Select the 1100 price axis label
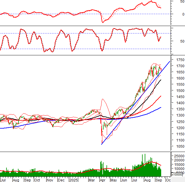The width and height of the screenshot is (185, 182). (x=180, y=140)
